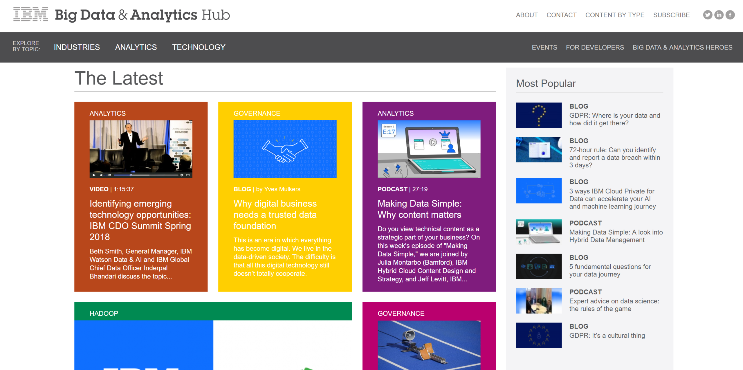Open the GDPR cultural thing EU flag thumbnail
Image resolution: width=743 pixels, height=370 pixels.
pyautogui.click(x=539, y=335)
